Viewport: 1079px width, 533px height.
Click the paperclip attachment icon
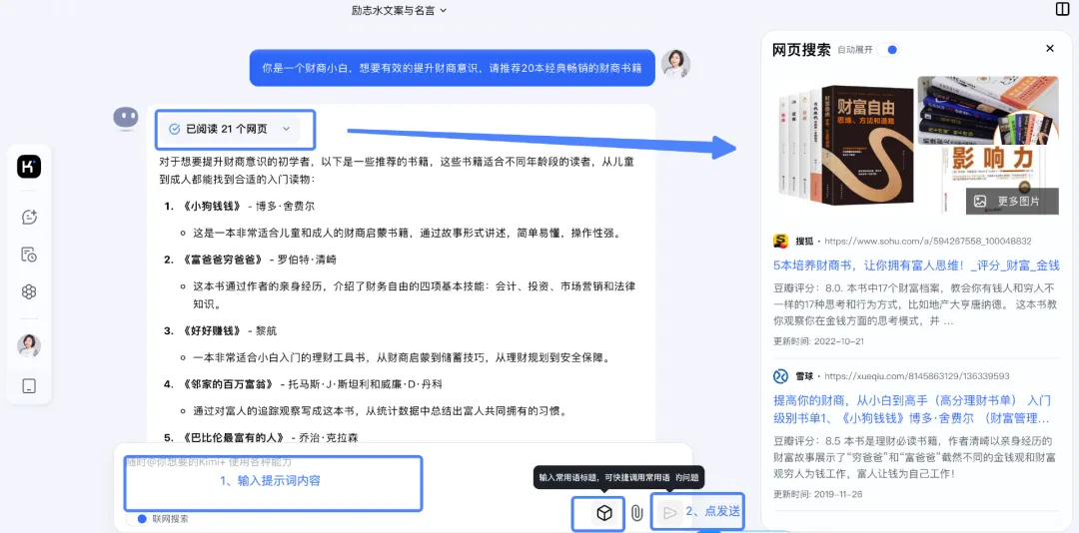point(637,513)
